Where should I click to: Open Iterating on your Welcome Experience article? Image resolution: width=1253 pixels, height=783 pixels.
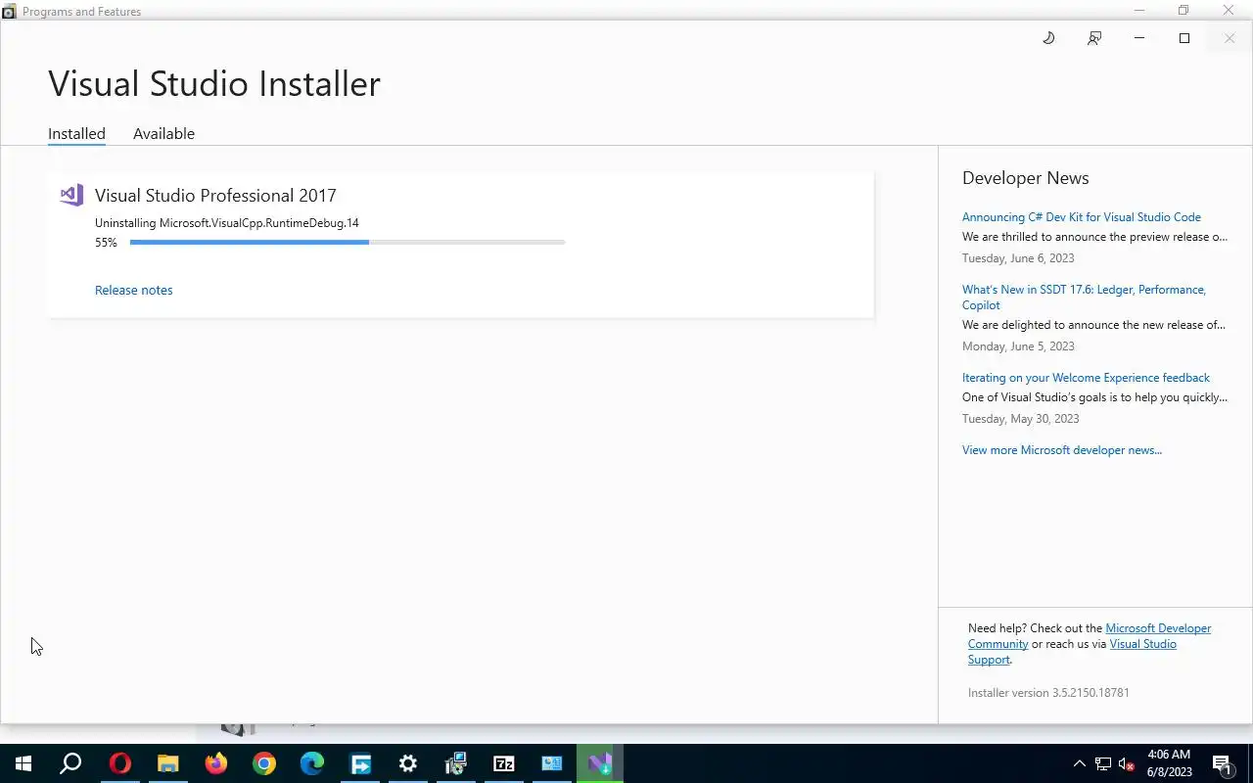pos(1086,378)
